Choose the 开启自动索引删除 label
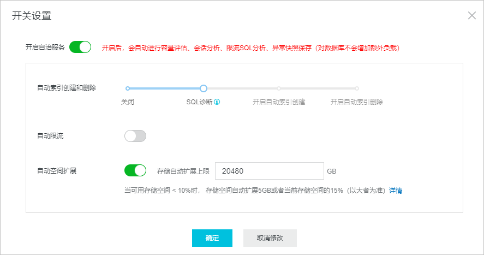The image size is (484, 255). (357, 102)
